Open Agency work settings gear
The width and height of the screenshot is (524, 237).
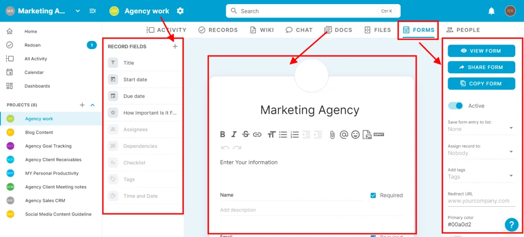tap(180, 11)
